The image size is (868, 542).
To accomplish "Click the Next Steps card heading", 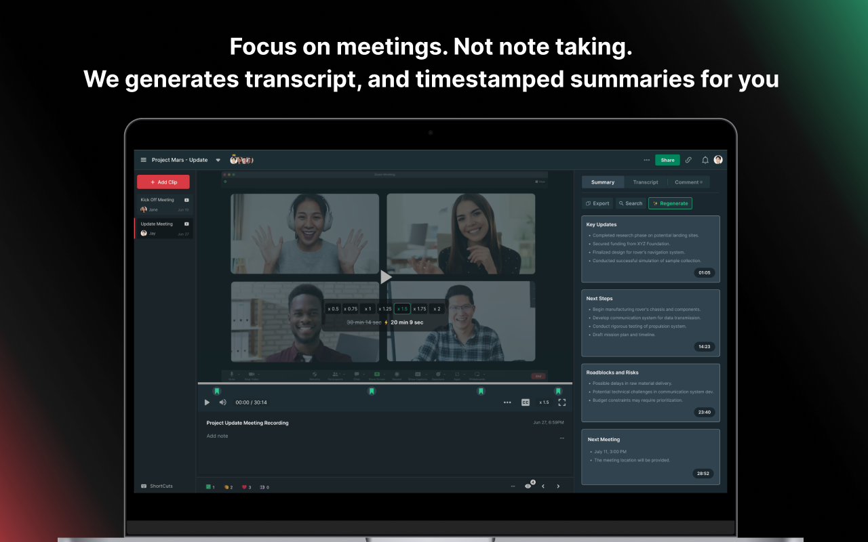I will click(x=599, y=299).
